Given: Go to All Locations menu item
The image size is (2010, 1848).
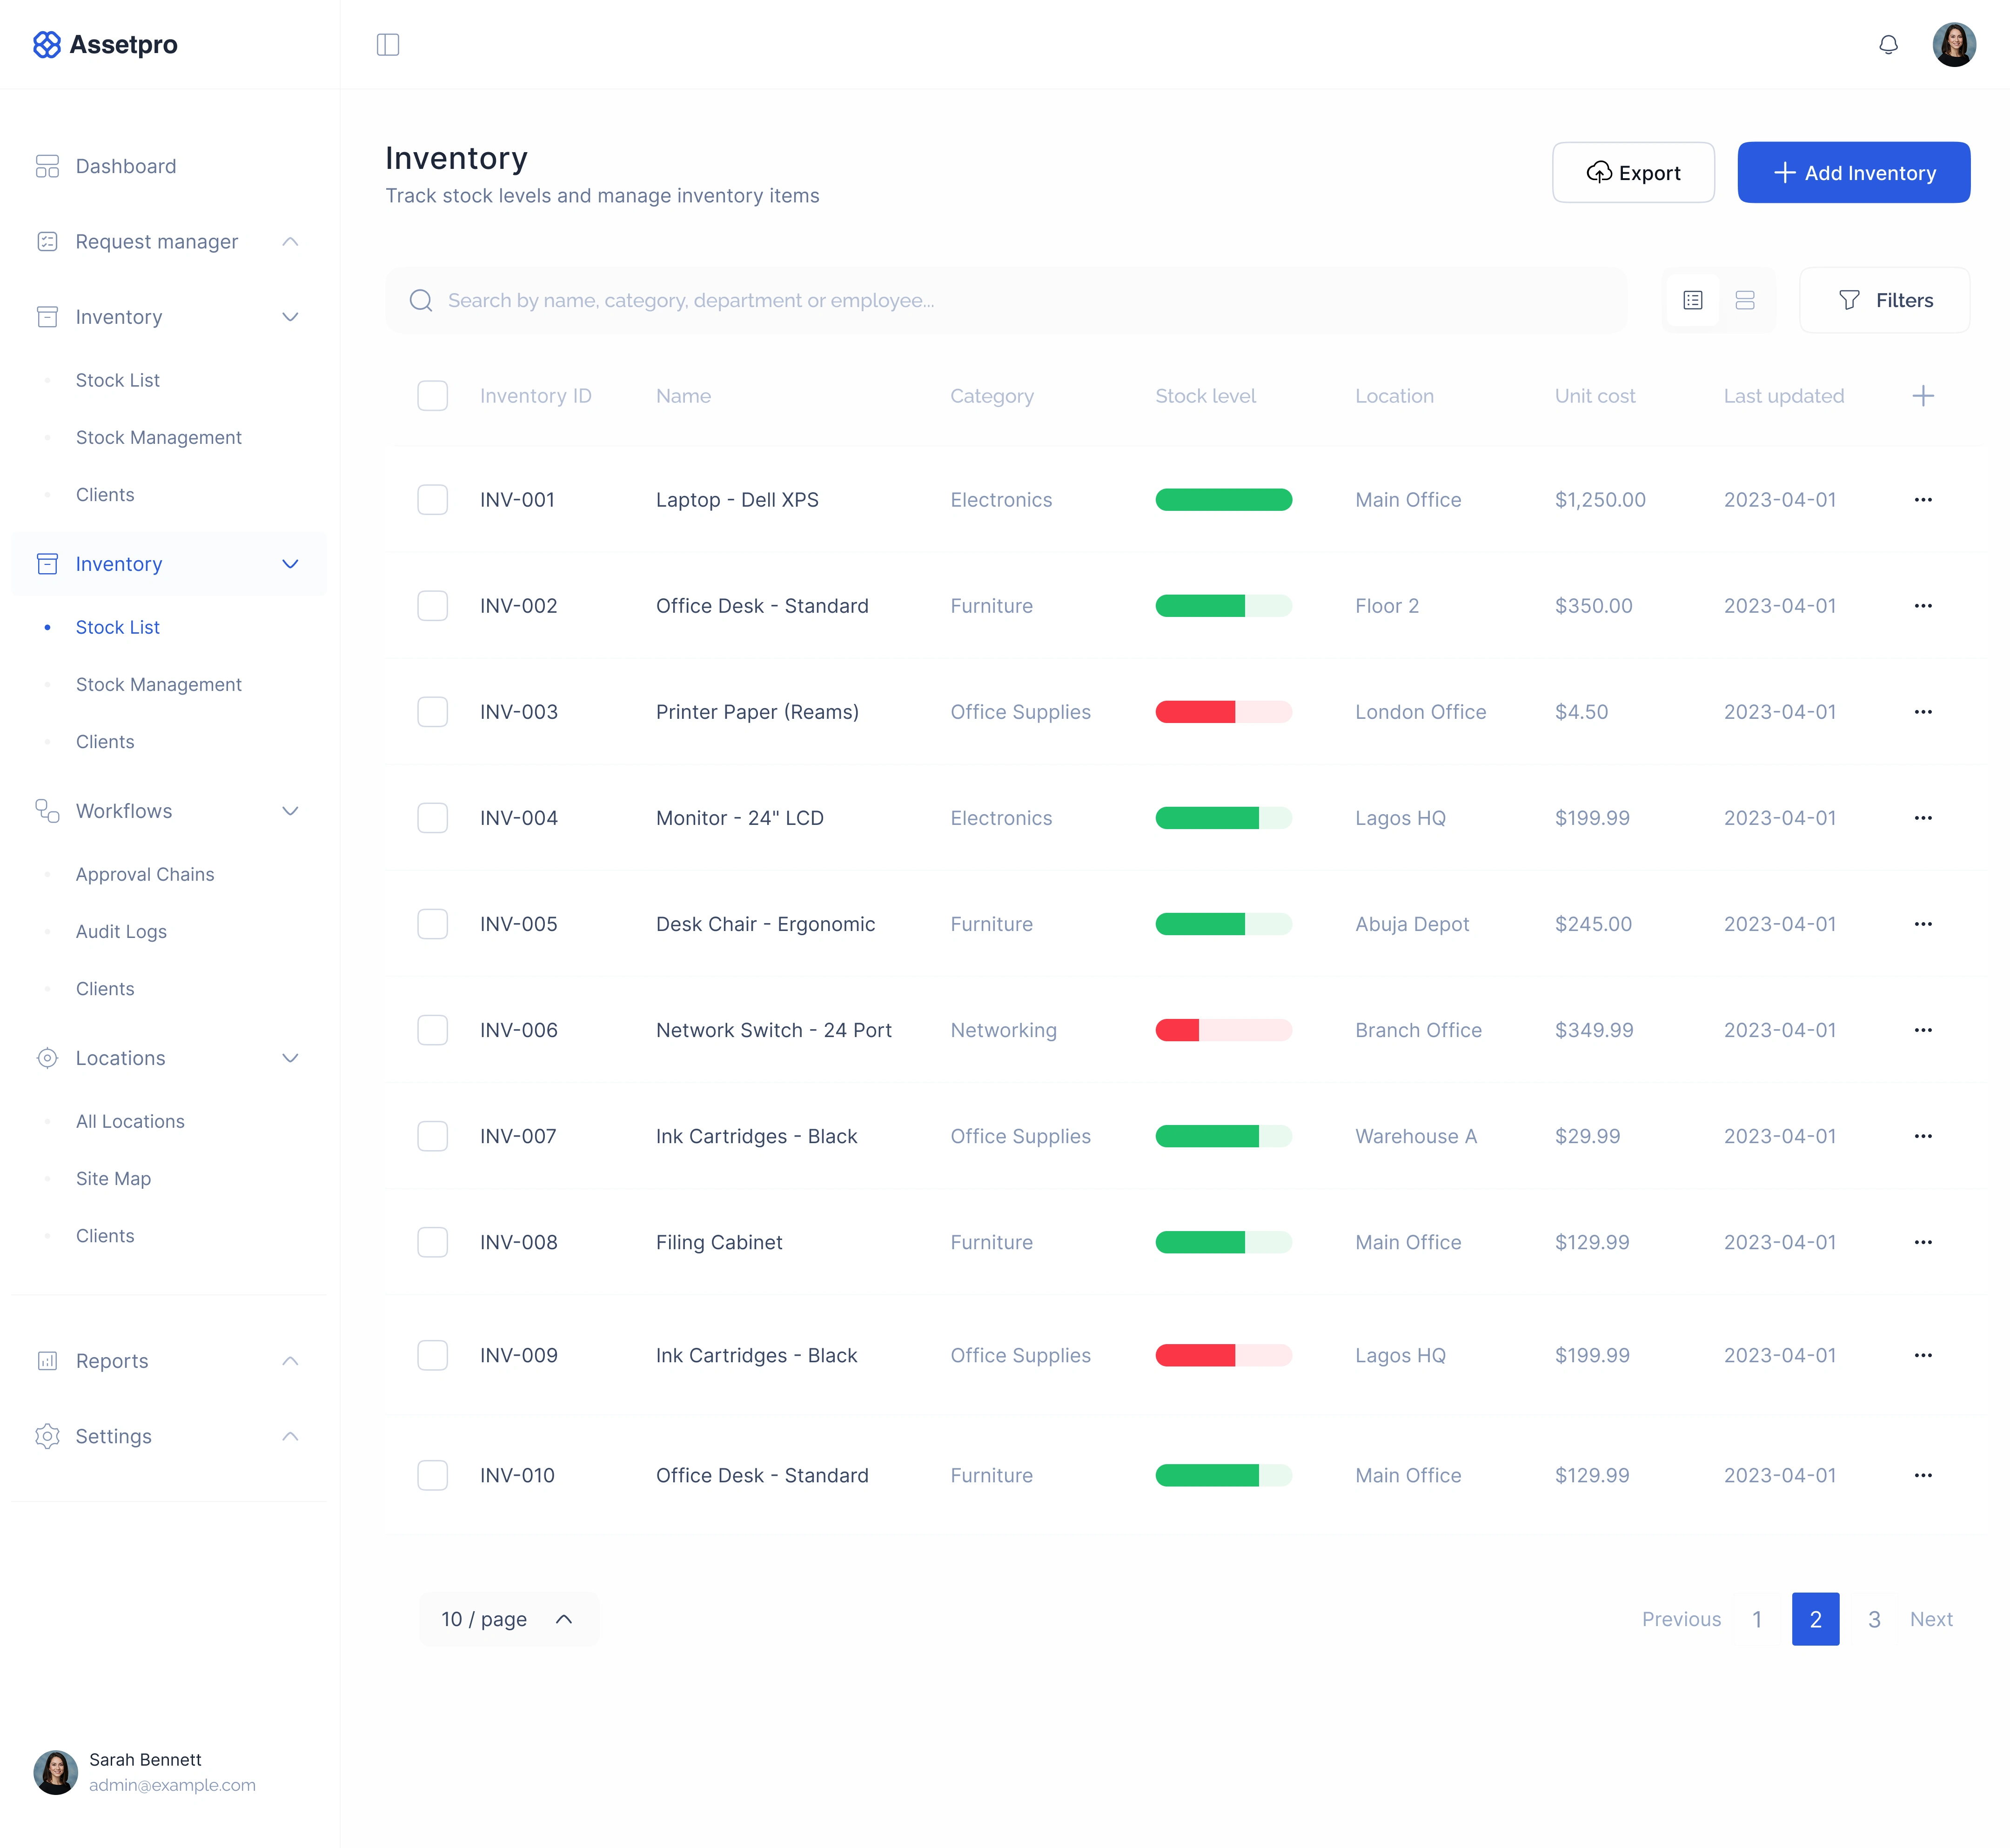Looking at the screenshot, I should tap(130, 1121).
